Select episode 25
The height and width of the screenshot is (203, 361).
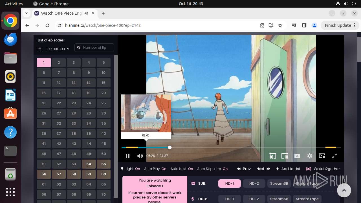[104, 103]
